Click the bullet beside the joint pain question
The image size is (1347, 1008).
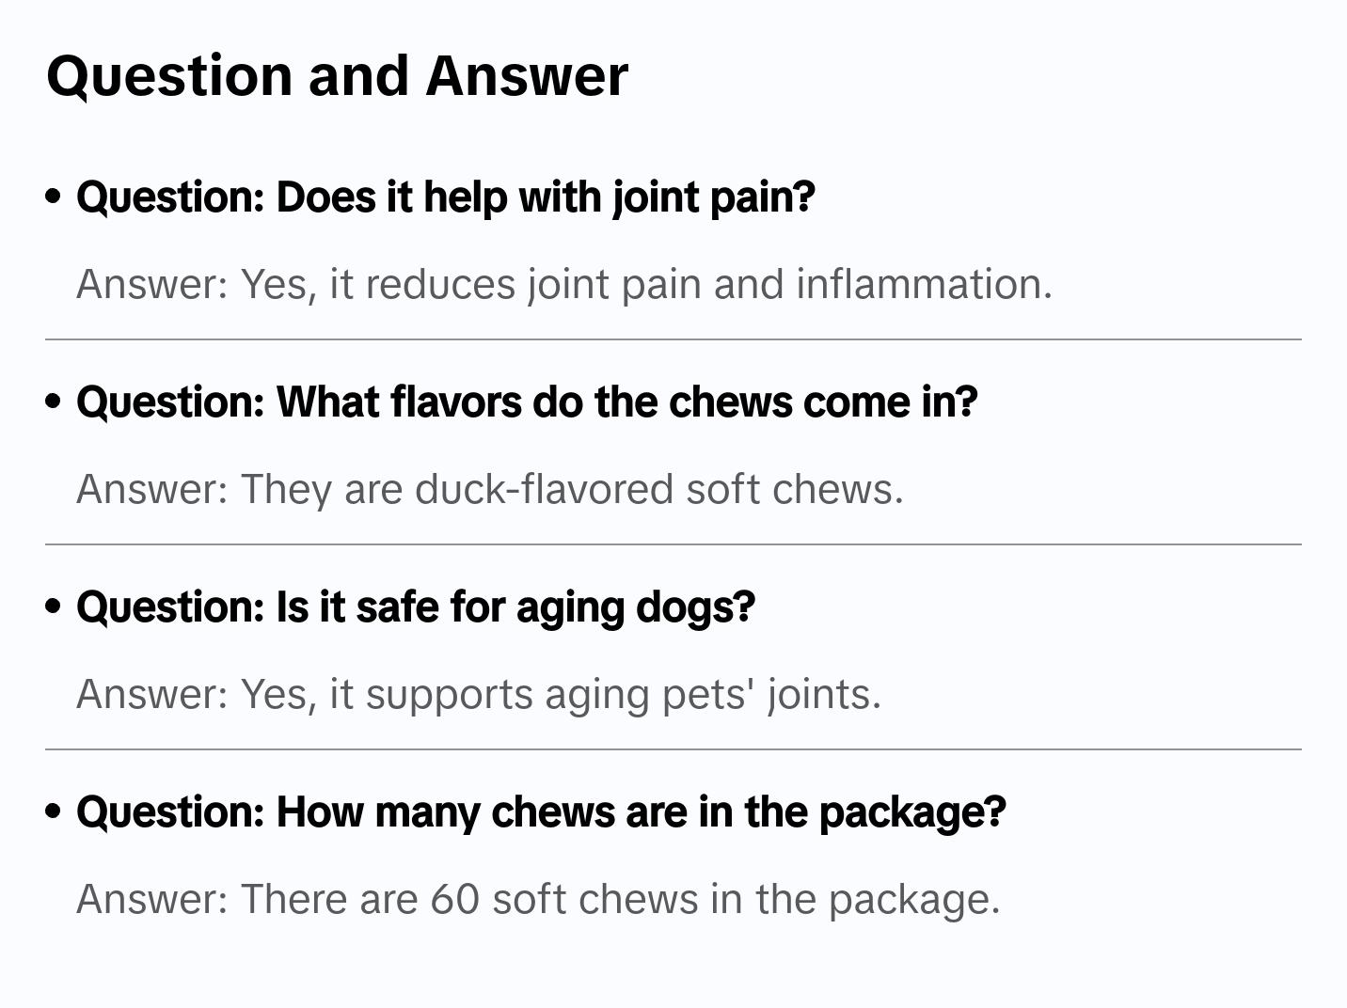coord(54,197)
